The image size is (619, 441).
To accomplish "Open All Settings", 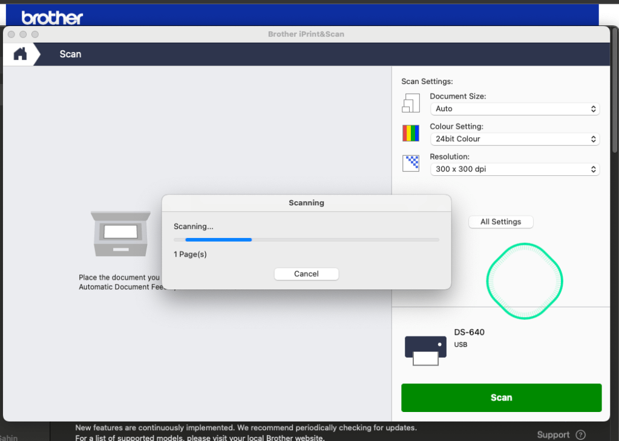I will pos(500,222).
